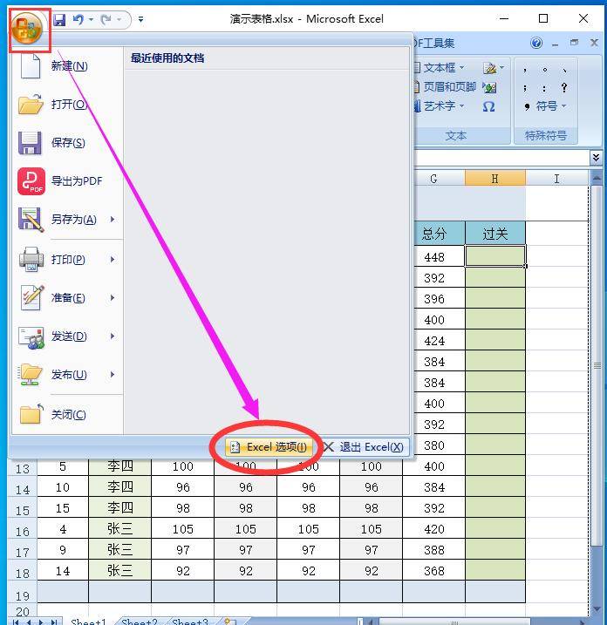Viewport: 607px width, 625px height.
Task: Open the Undo history dropdown arrow
Action: (x=91, y=19)
